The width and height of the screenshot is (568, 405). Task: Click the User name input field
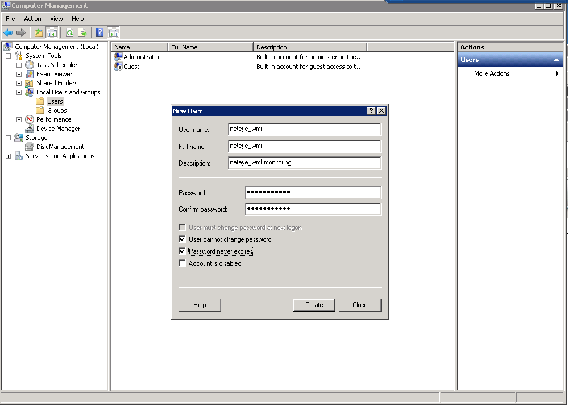click(305, 129)
